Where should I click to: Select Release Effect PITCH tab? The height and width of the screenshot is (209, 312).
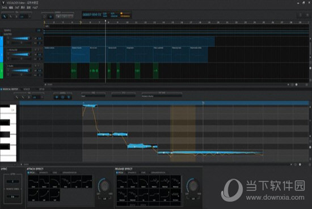click(x=120, y=173)
